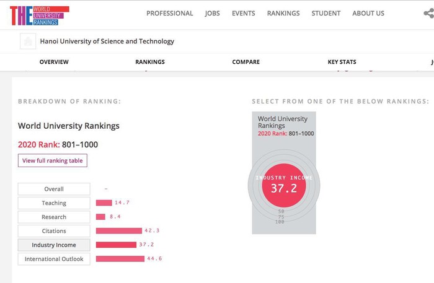Open the Professional menu
The width and height of the screenshot is (434, 283).
click(169, 13)
